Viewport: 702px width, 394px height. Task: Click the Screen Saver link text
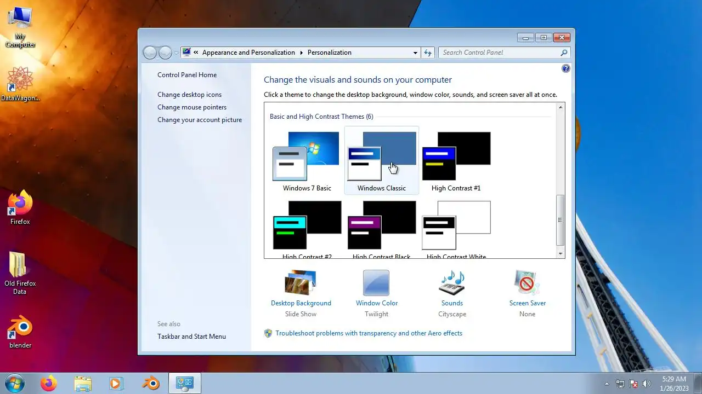(528, 303)
